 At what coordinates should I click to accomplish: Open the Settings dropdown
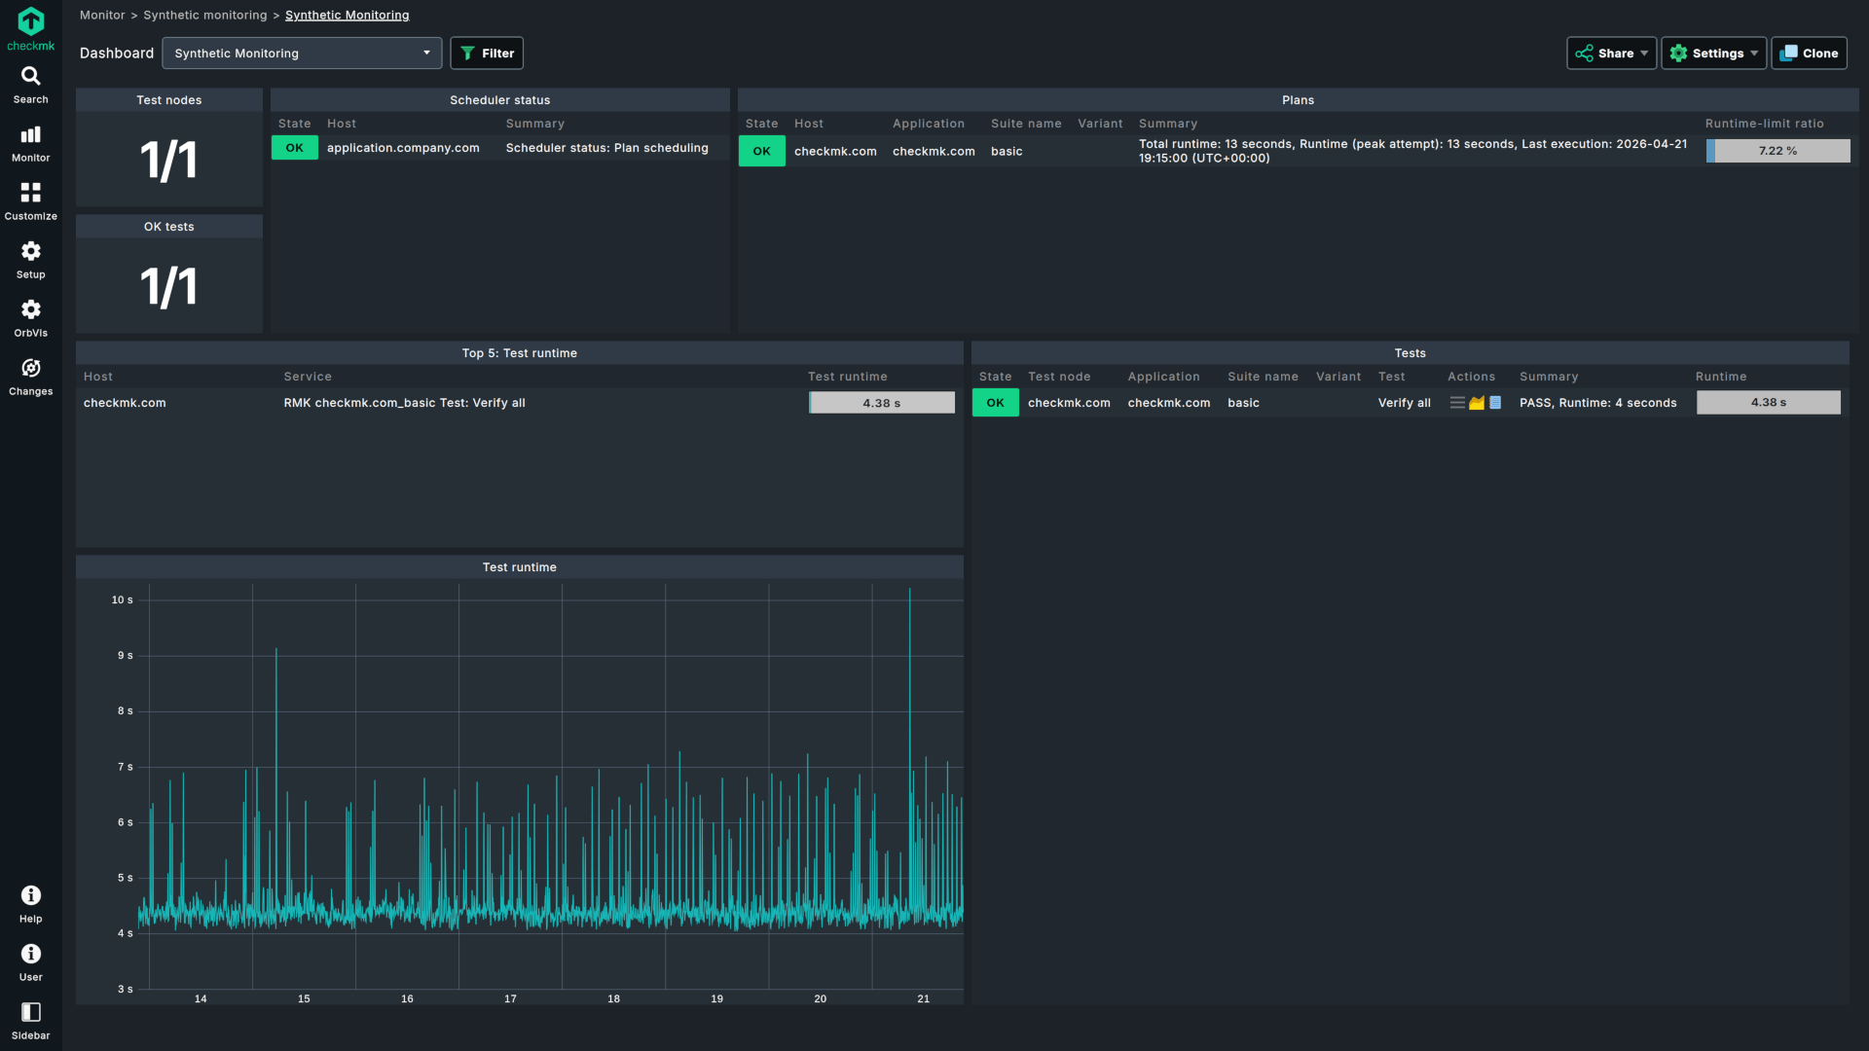coord(1713,54)
